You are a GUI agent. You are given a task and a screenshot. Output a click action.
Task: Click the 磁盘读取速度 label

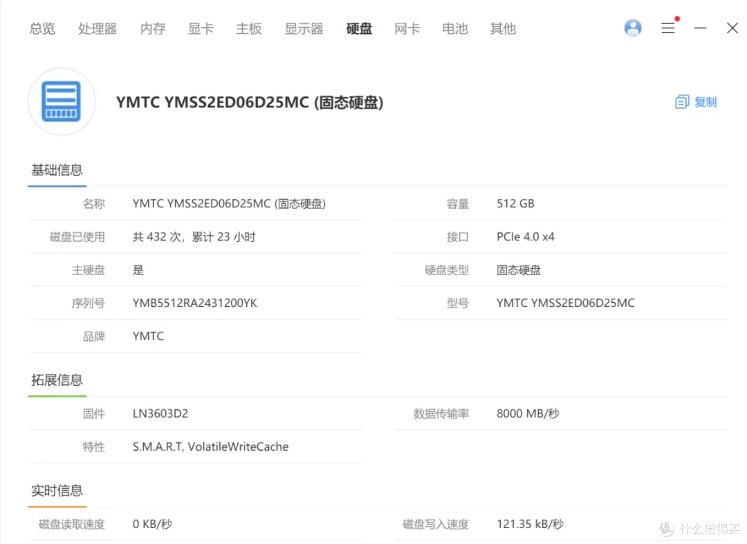pos(72,525)
